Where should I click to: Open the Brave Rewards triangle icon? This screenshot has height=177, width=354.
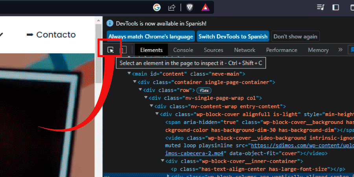pos(205,8)
